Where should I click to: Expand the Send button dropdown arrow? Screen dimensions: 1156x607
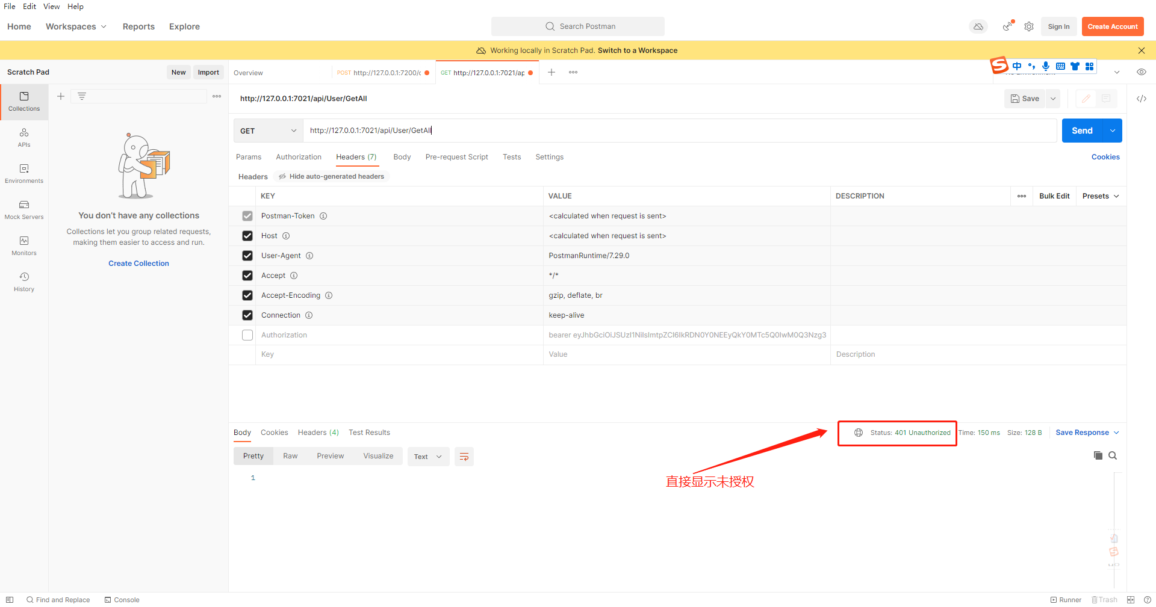click(x=1113, y=131)
